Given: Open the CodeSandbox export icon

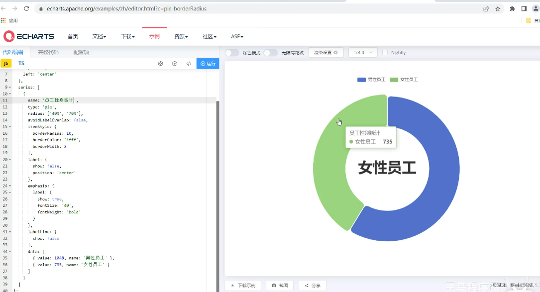Looking at the screenshot, I should tap(160, 63).
